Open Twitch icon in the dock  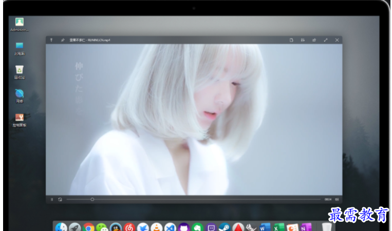click(x=211, y=227)
